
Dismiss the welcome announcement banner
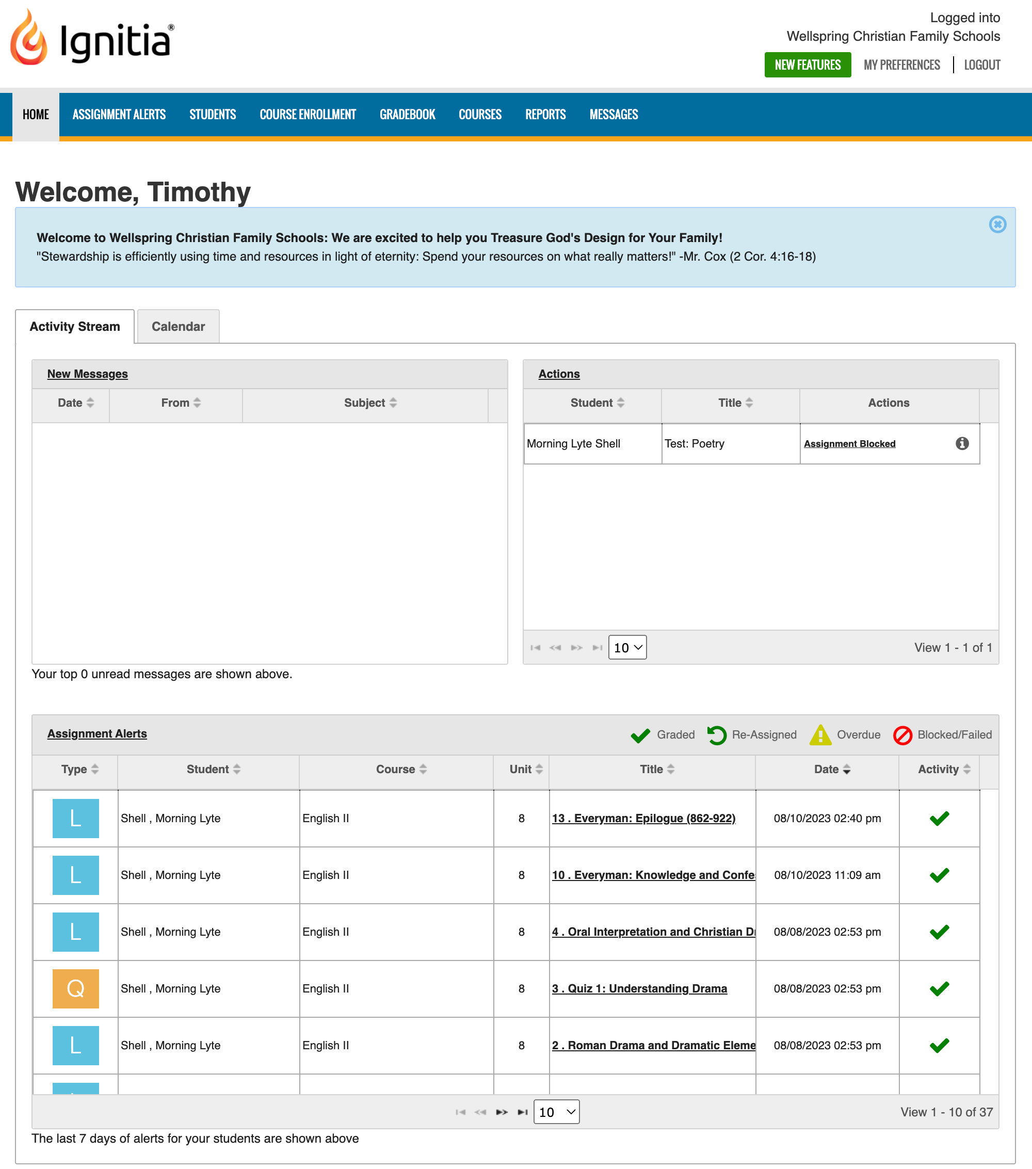point(997,224)
